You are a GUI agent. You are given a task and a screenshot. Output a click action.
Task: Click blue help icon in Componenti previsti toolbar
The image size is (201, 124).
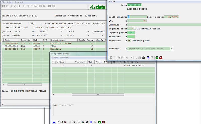(54, 122)
